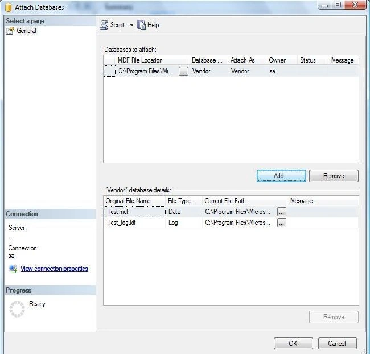
Task: Click the connection properties icon
Action: click(13, 269)
